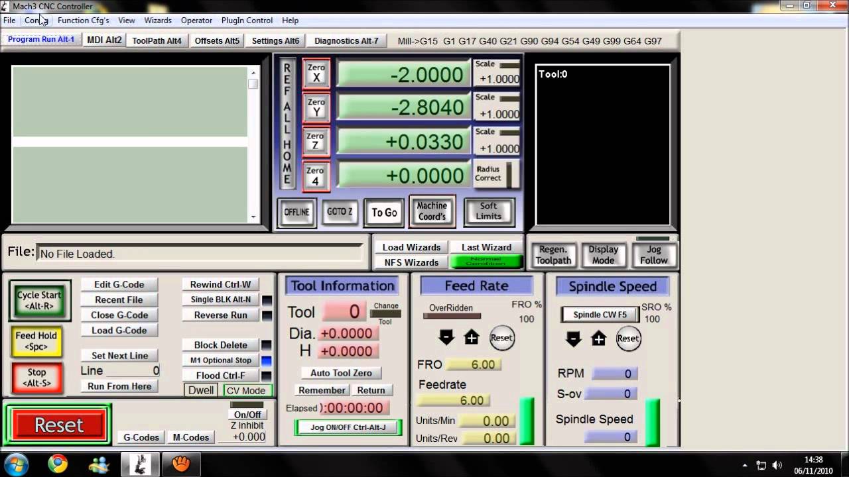Switch to ToolPath Alt4 tab
The width and height of the screenshot is (849, 477).
click(x=157, y=40)
